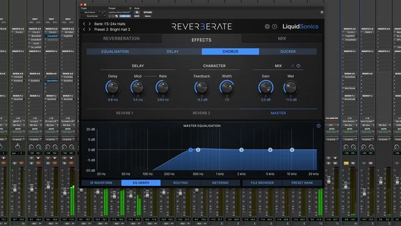This screenshot has height=226, width=401.
Task: Select EQ band node 4
Action: click(x=270, y=150)
